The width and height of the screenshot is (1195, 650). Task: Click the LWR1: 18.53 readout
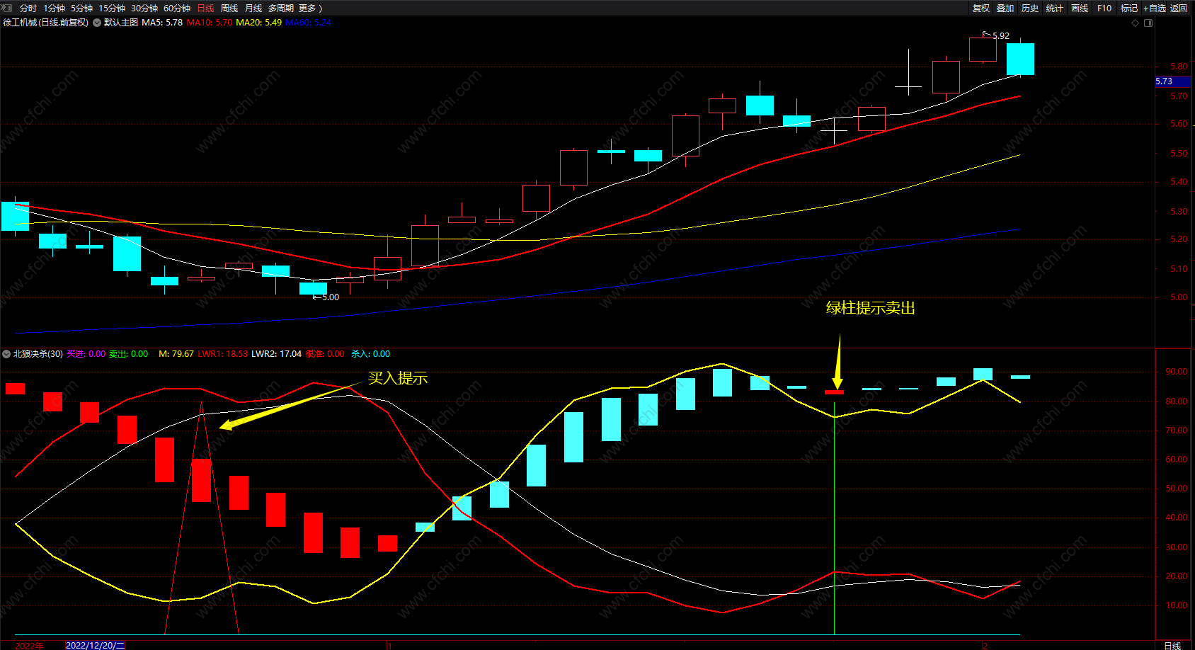pos(222,354)
